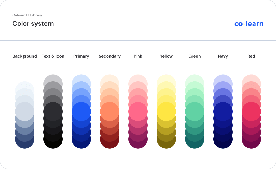
Task: Click the colearn logo
Action: pyautogui.click(x=249, y=24)
